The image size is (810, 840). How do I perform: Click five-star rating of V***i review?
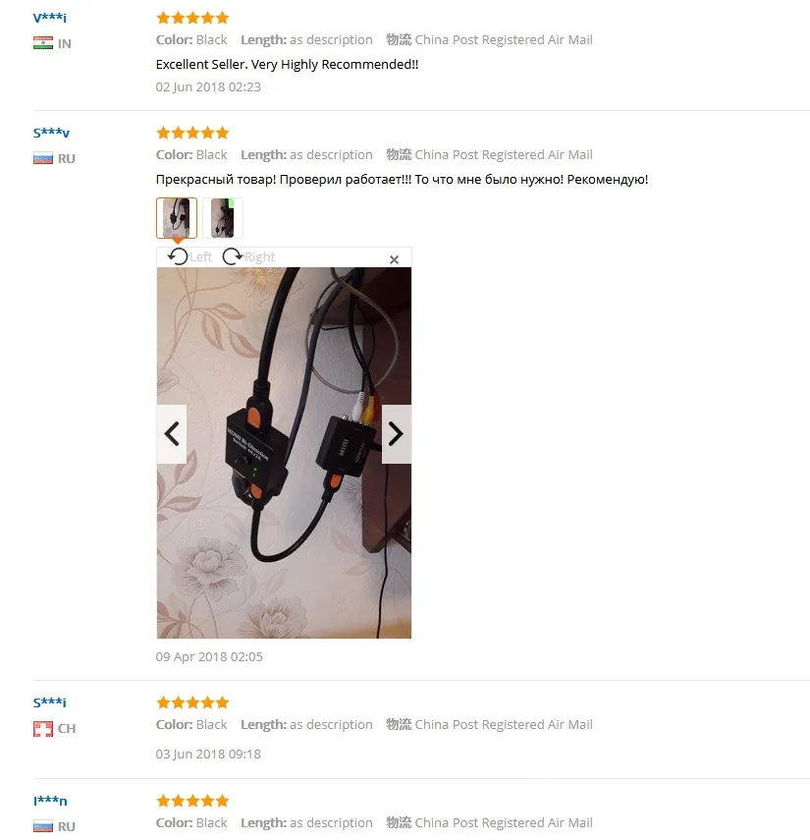[x=192, y=18]
